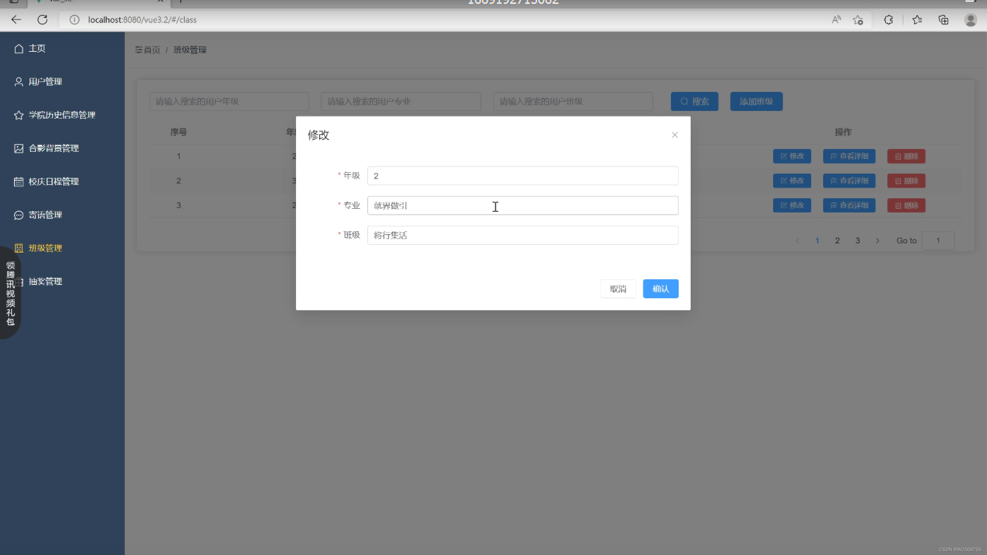Select page 3 in pagination
Image resolution: width=987 pixels, height=555 pixels.
pos(858,241)
